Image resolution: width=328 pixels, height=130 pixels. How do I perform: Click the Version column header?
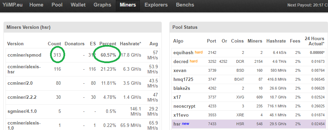tap(15, 44)
